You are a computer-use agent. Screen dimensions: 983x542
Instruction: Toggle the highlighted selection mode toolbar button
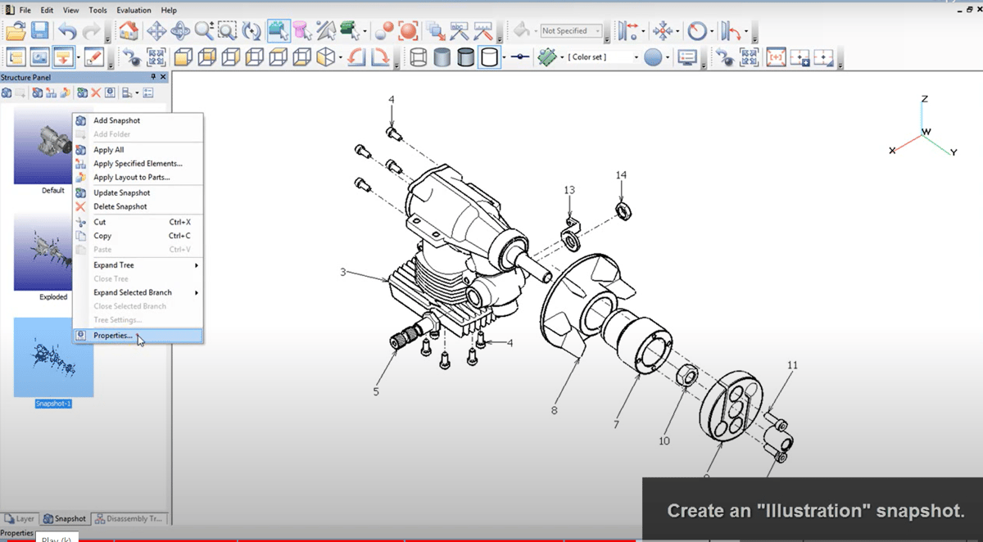(x=279, y=30)
